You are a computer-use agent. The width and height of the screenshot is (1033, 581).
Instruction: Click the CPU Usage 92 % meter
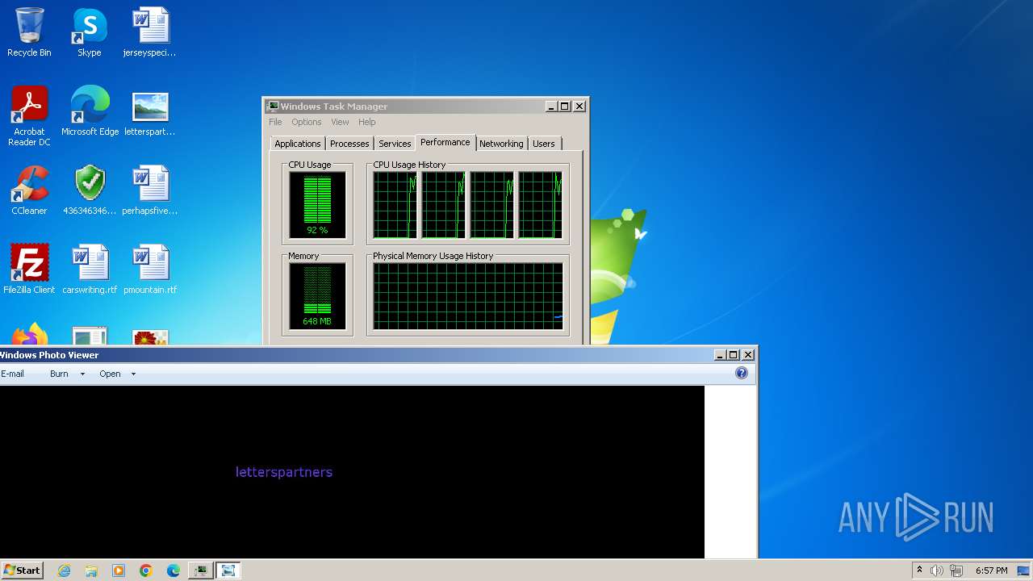[317, 204]
